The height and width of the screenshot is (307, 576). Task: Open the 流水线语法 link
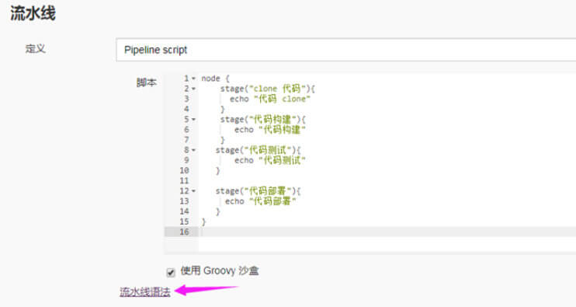tap(145, 292)
